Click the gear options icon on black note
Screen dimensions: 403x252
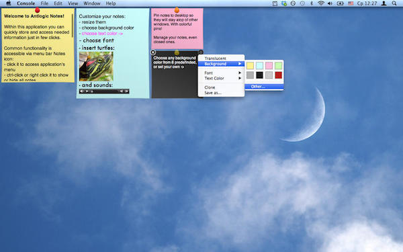[201, 52]
